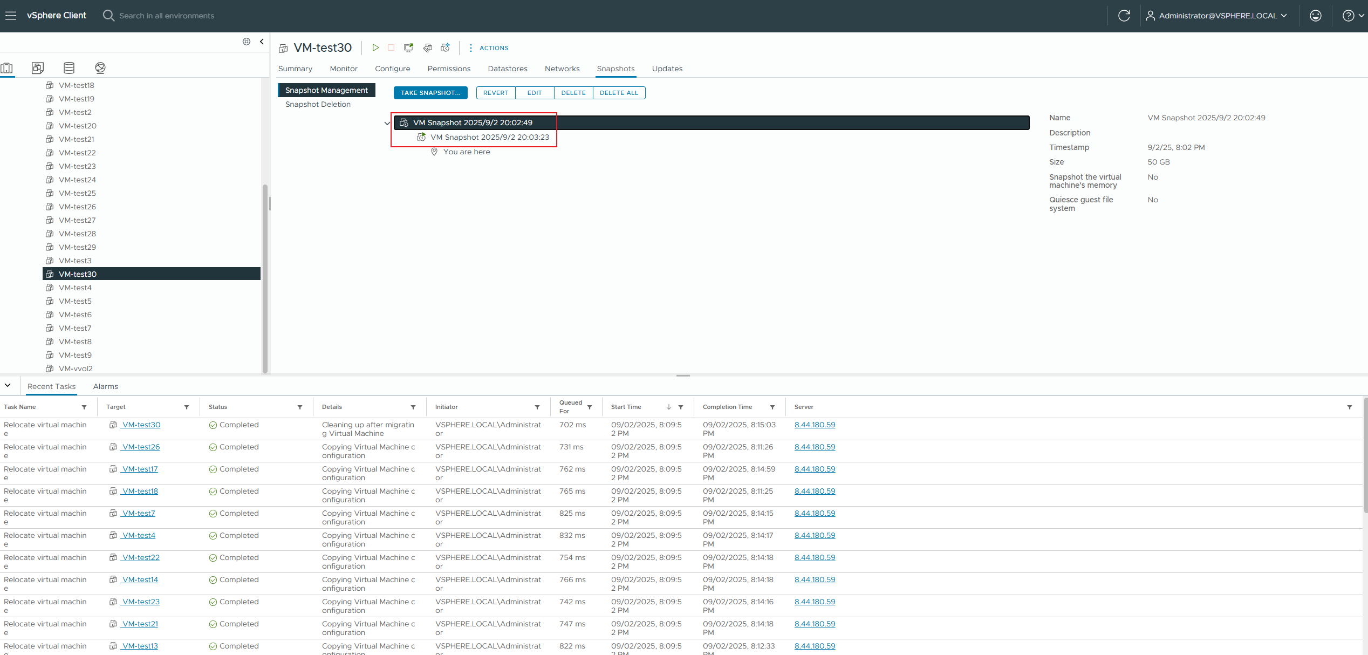Click the inventory settings gear icon

coord(247,42)
